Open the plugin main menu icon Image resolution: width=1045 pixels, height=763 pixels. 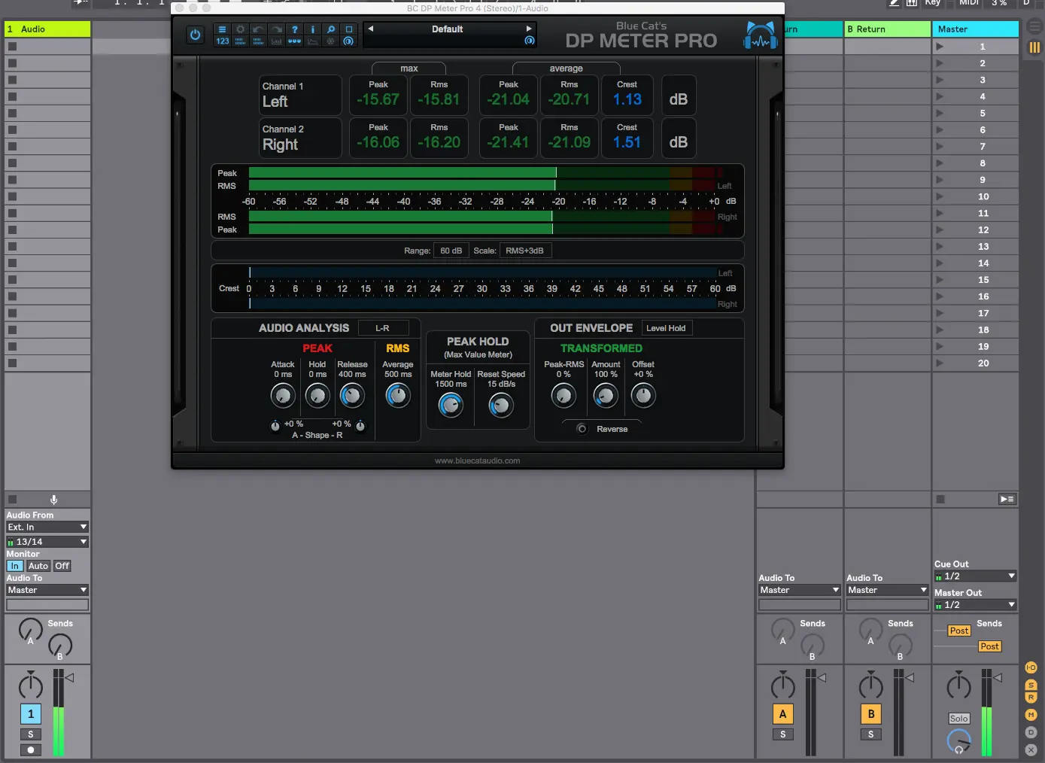point(222,29)
